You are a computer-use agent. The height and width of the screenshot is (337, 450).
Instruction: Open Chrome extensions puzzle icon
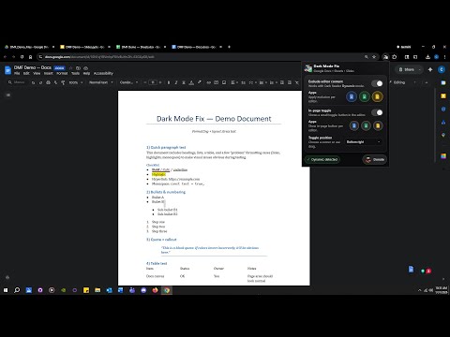pyautogui.click(x=395, y=57)
